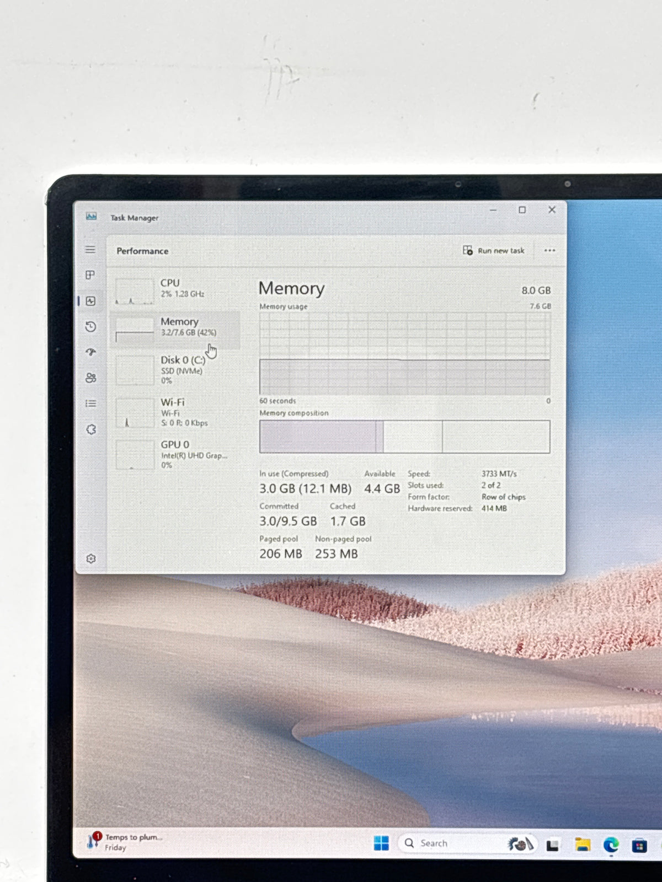Click the "2 of 2" slots used value
The image size is (662, 882).
coord(491,485)
